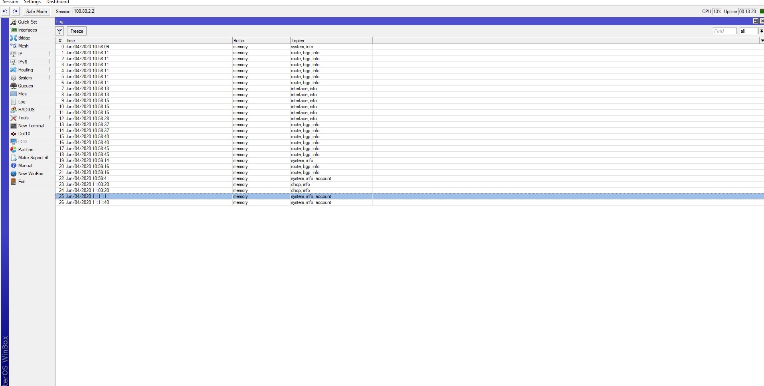The height and width of the screenshot is (386, 764).
Task: Select log row 0 at 10:58:09
Action: (410, 47)
